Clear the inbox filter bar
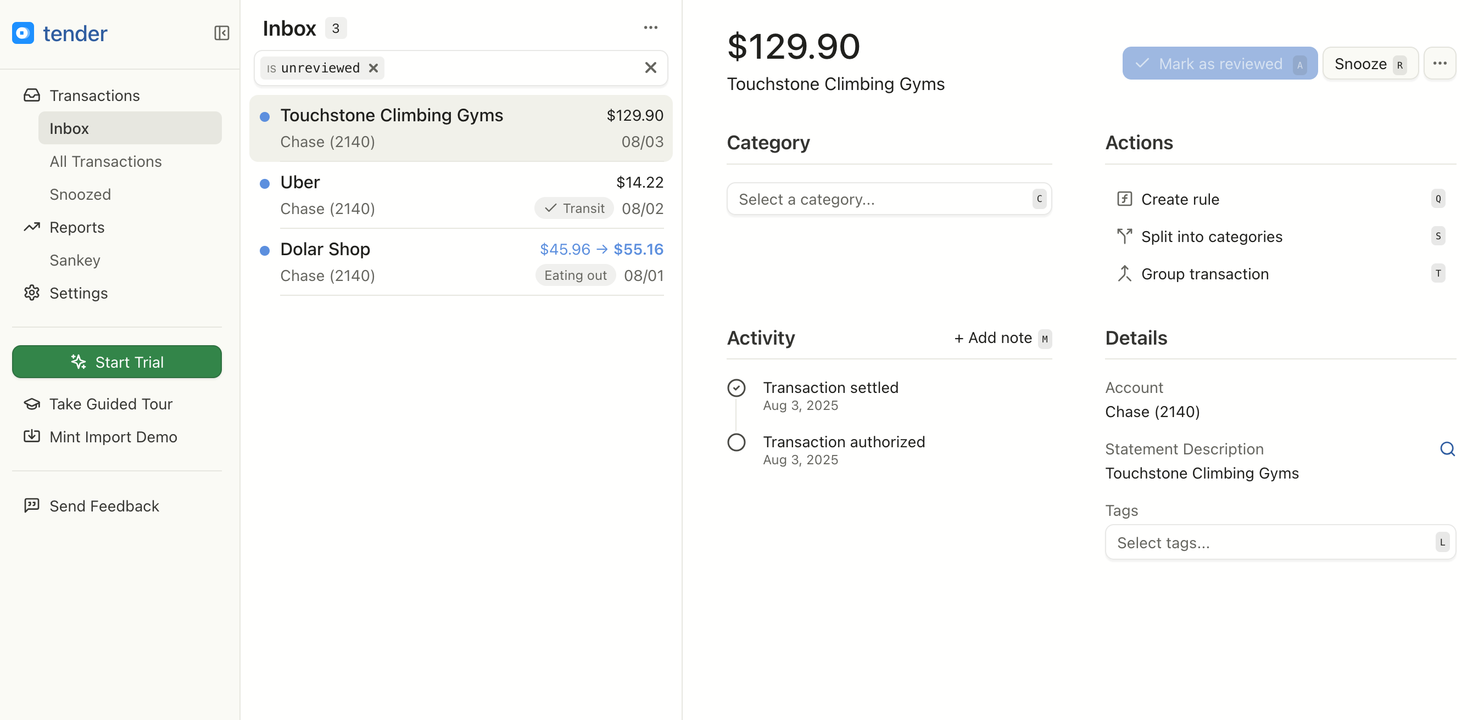Screen dimensions: 1484x720 tap(650, 68)
